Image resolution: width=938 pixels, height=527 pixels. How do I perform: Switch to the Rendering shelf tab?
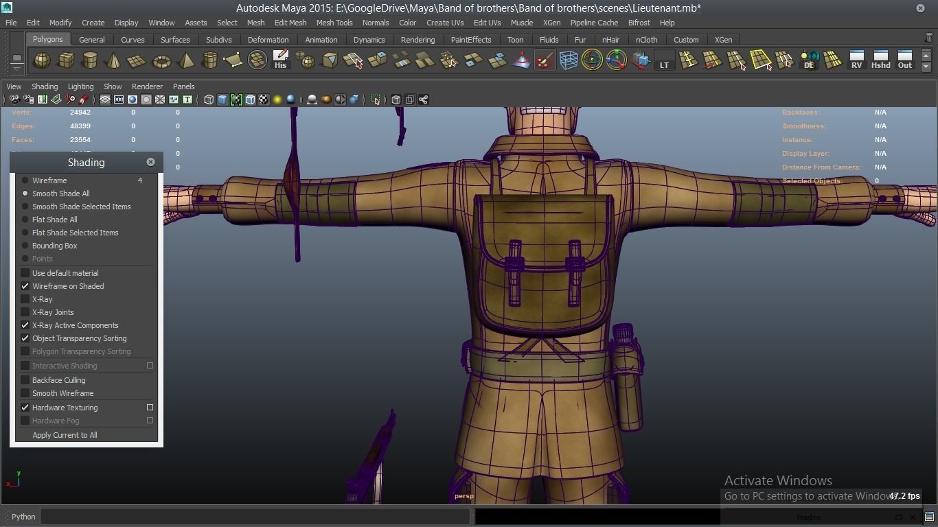[x=417, y=40]
